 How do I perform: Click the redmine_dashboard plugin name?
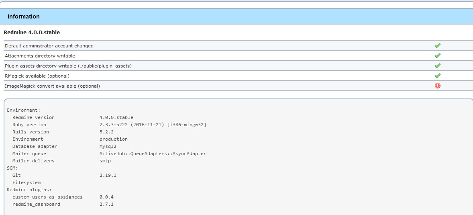click(36, 205)
